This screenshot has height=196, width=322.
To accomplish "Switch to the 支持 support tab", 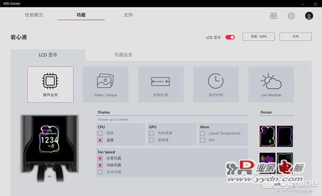I will [x=128, y=15].
